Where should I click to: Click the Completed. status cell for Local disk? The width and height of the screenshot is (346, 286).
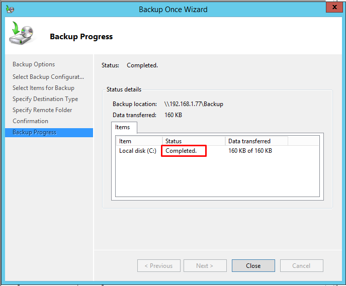pos(181,151)
